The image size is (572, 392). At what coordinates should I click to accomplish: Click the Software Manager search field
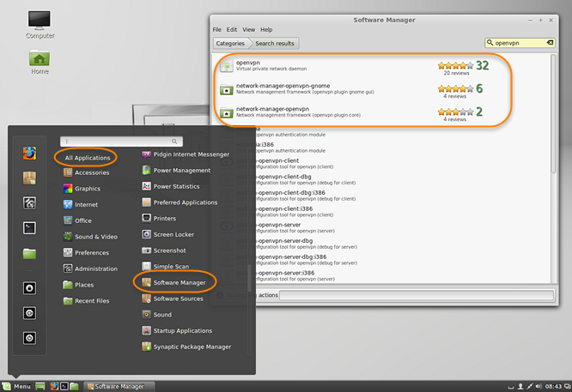click(520, 43)
